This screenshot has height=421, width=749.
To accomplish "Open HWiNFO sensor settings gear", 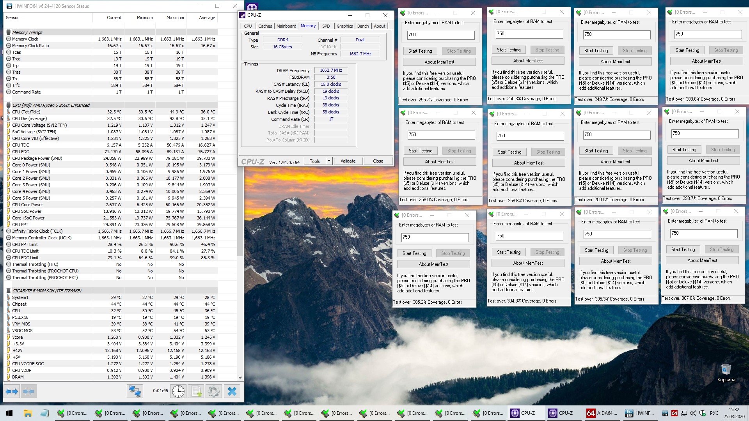I will (x=214, y=391).
